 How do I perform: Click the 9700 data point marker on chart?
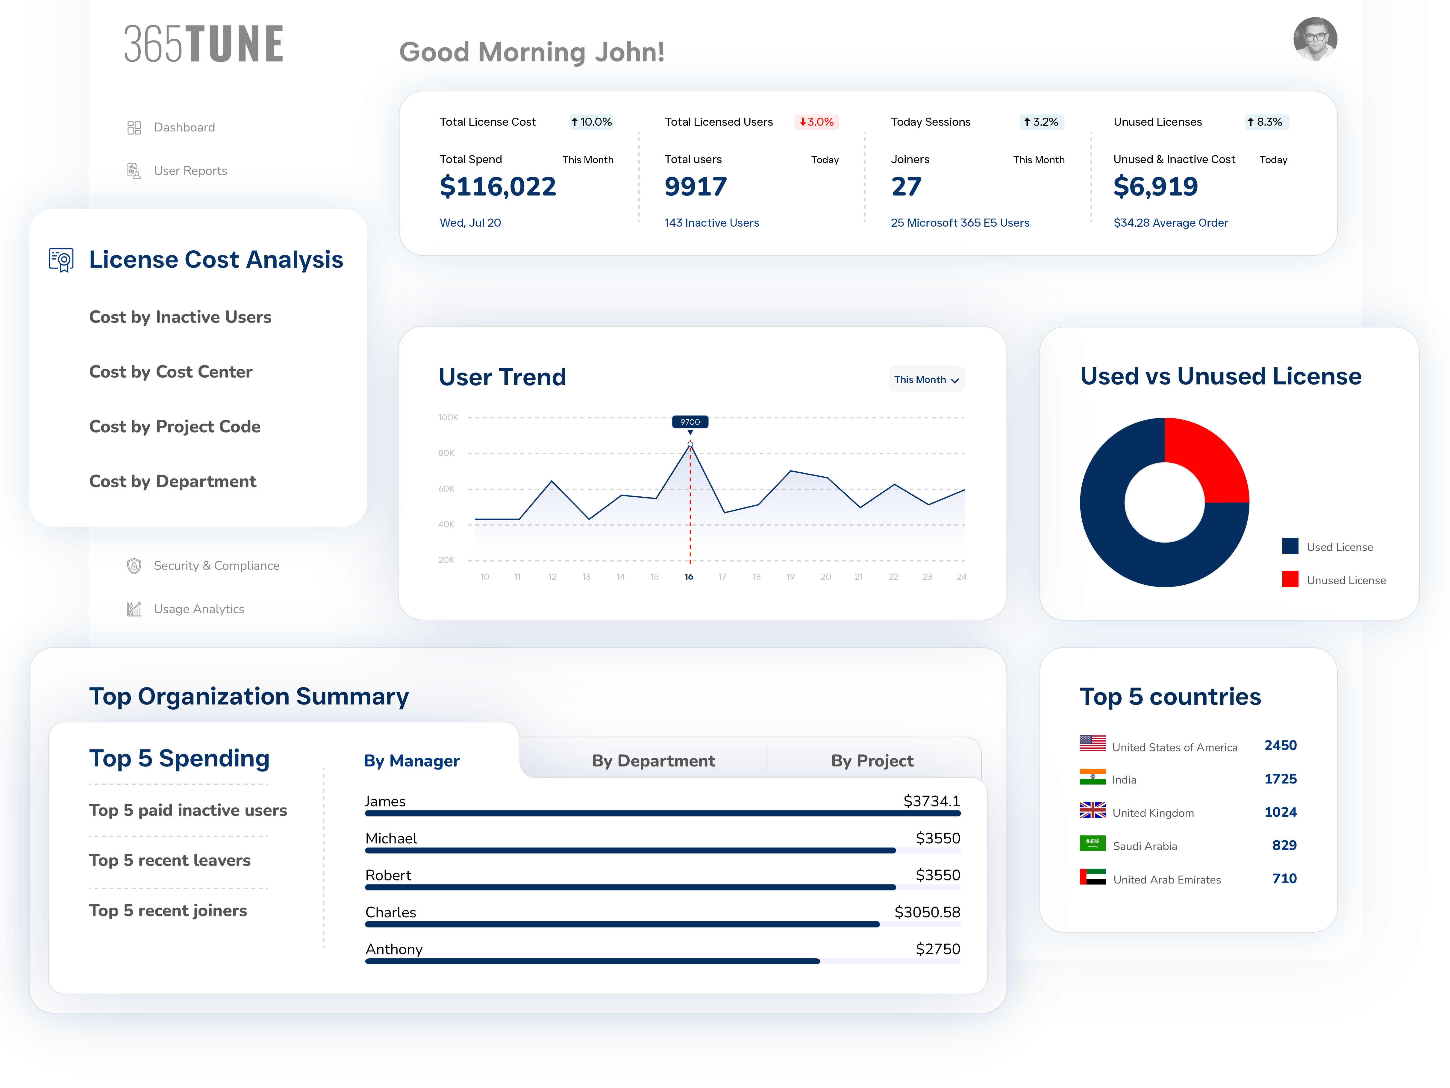coord(690,444)
